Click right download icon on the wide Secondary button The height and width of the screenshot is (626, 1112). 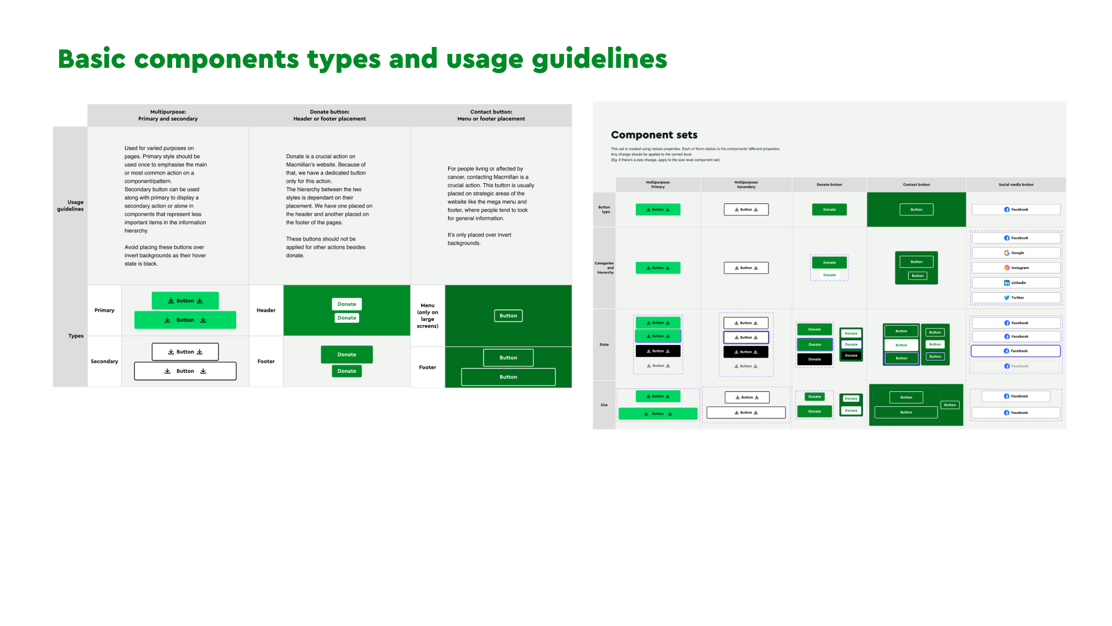coord(203,371)
